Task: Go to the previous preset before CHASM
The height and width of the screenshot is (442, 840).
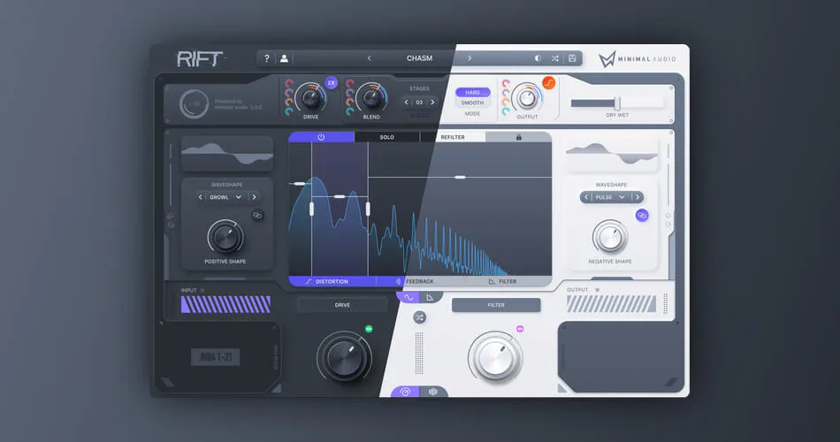Action: [369, 58]
